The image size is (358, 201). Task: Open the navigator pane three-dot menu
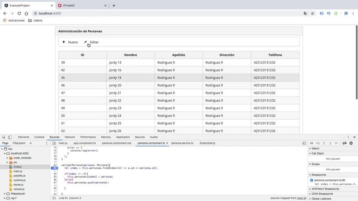[x=46, y=143]
